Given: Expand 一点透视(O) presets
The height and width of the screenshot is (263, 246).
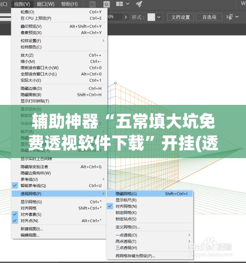Looking at the screenshot, I should click(150, 235).
